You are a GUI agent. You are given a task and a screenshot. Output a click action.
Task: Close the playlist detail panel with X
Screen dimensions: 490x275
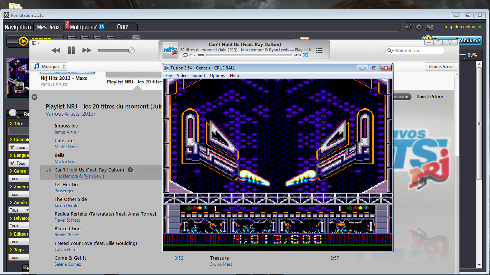[x=34, y=97]
